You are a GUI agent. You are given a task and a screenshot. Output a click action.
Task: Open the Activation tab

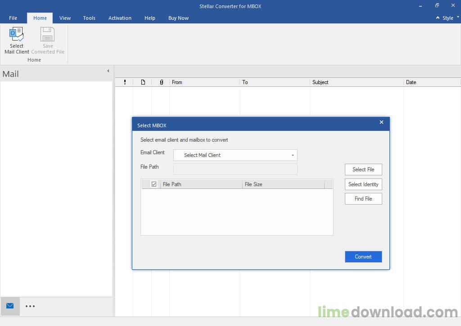120,18
